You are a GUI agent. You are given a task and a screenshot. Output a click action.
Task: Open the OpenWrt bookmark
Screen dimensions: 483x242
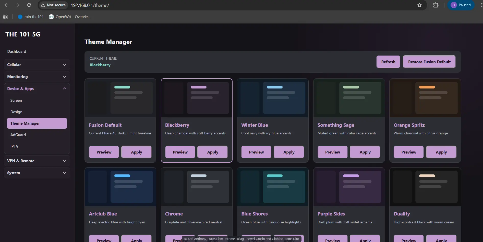[x=70, y=17]
